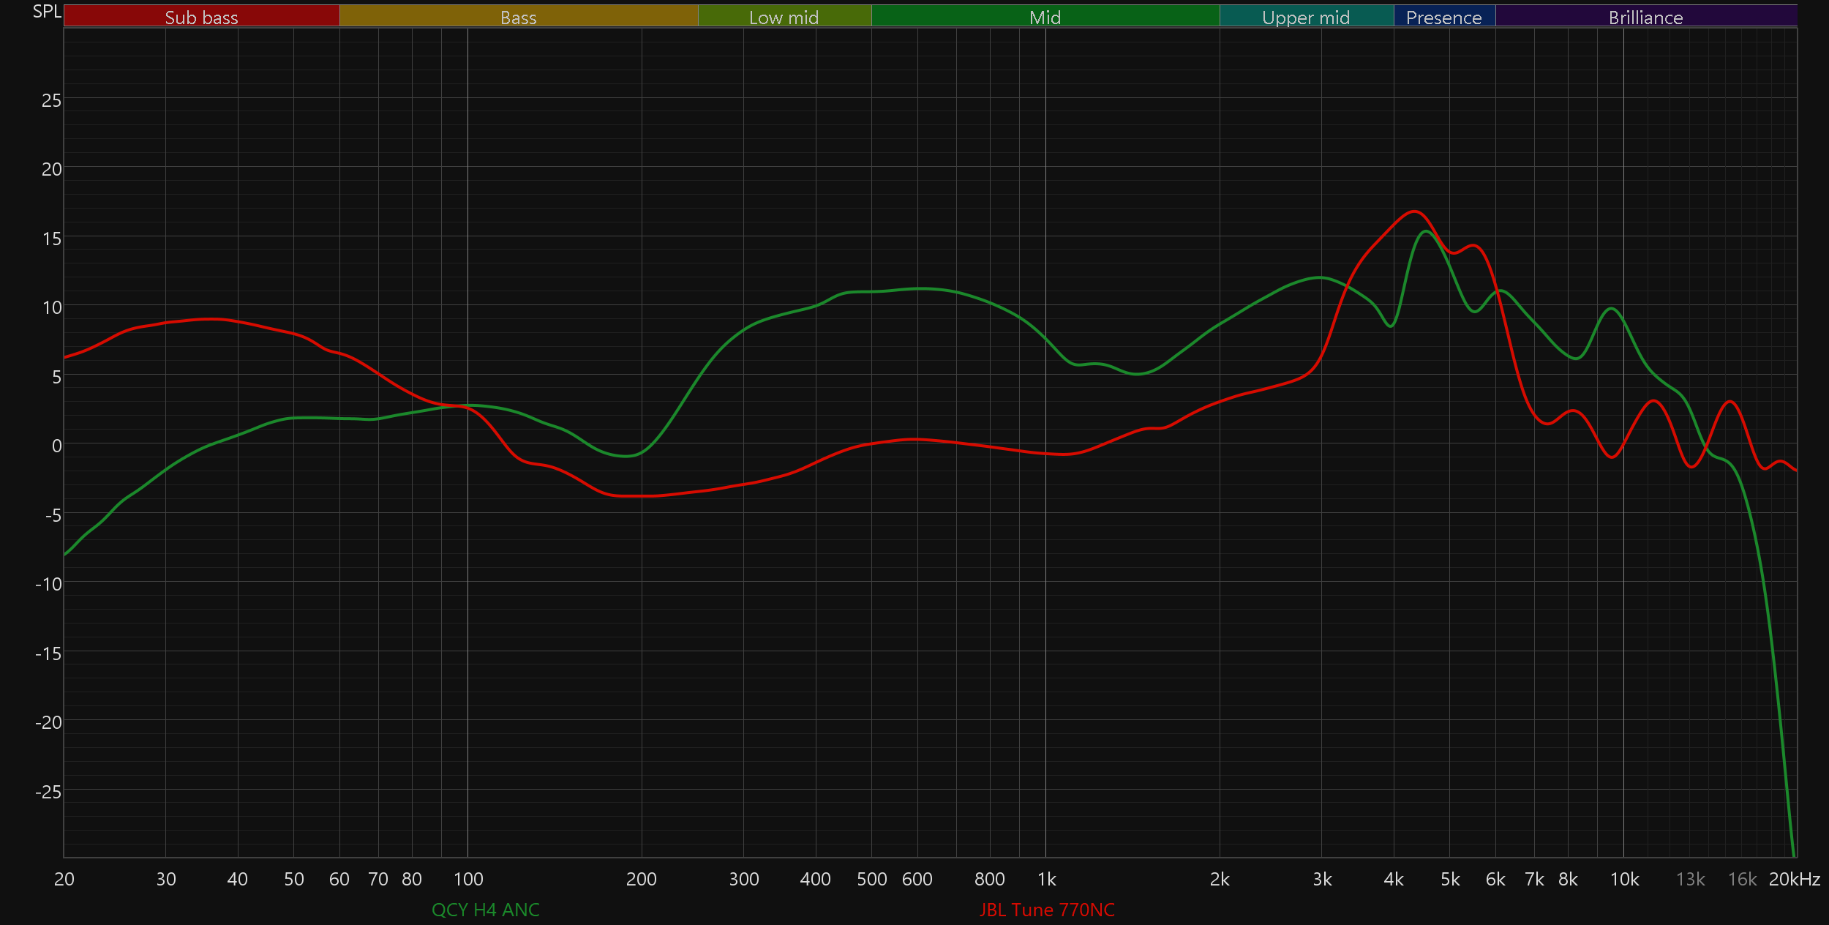
Task: Click the 20 Hz axis label
Action: (64, 879)
